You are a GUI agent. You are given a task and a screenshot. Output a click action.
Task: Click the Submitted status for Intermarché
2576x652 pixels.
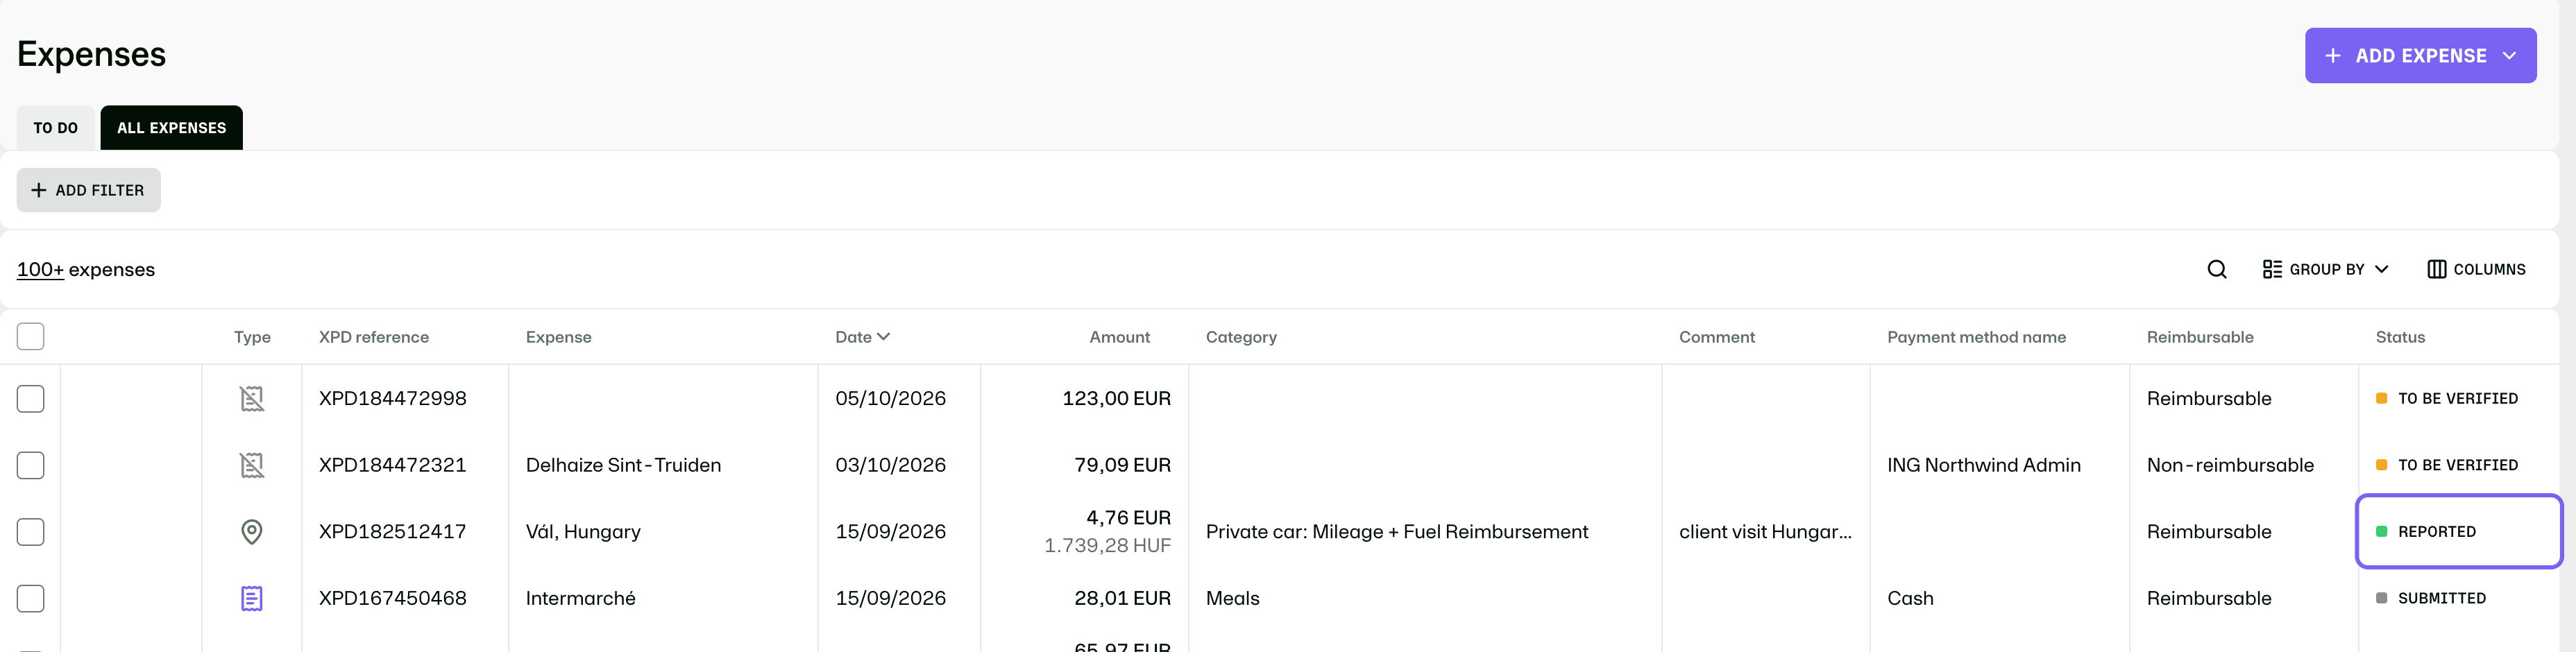pos(2431,598)
